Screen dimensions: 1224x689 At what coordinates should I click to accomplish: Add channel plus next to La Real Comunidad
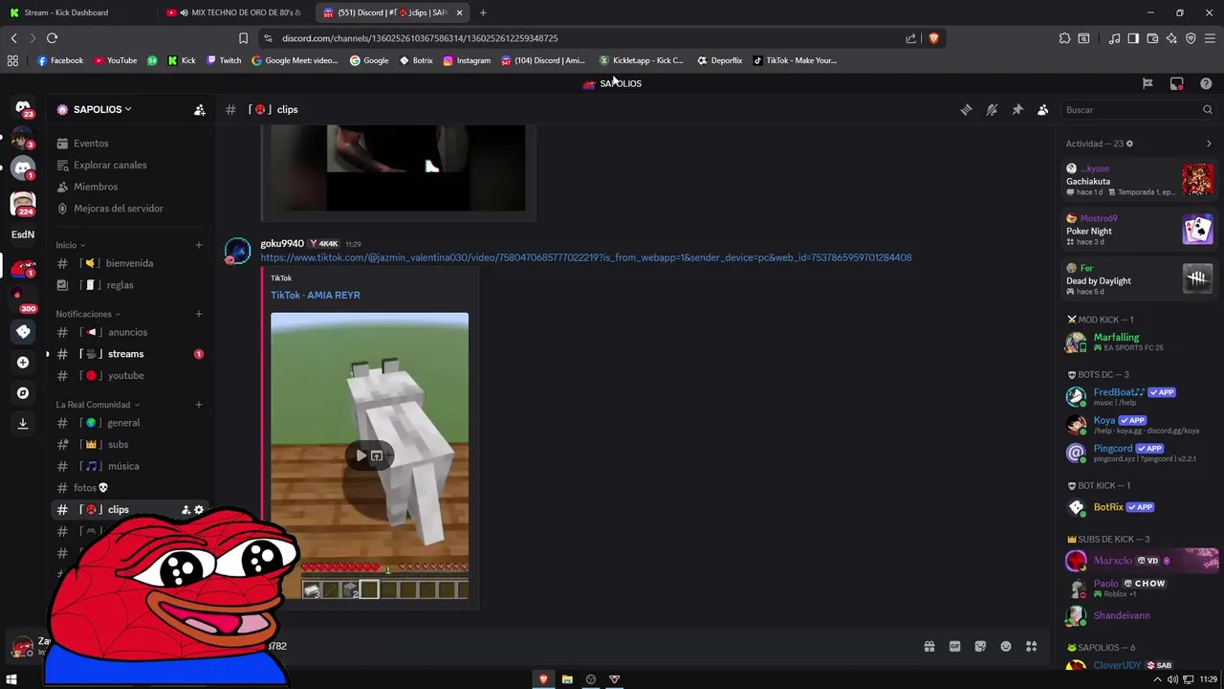click(199, 405)
